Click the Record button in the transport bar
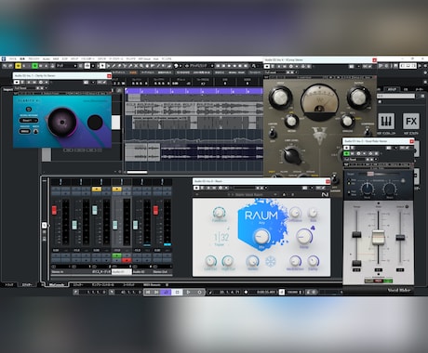 tap(199, 292)
